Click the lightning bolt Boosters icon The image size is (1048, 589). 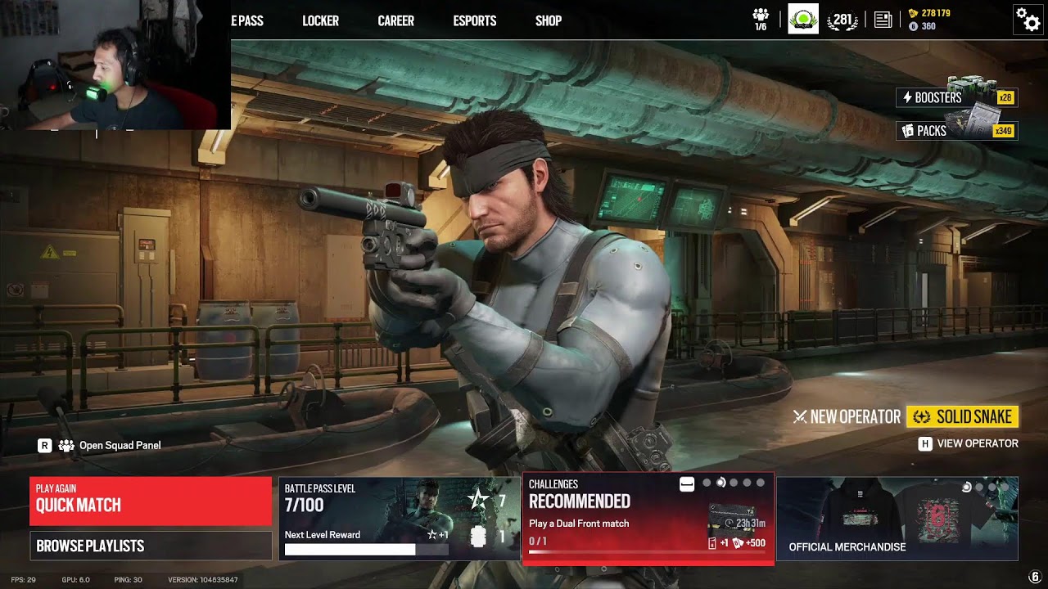(907, 98)
